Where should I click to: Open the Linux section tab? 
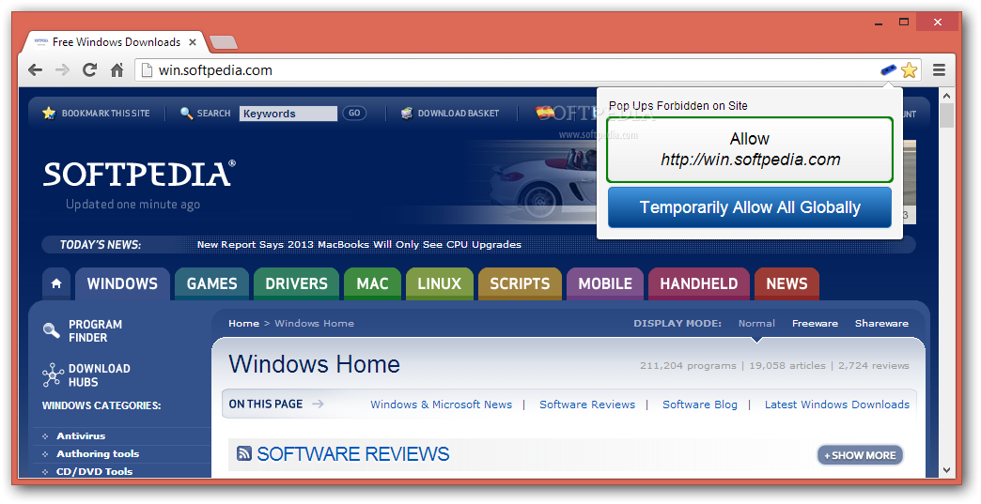tap(439, 283)
